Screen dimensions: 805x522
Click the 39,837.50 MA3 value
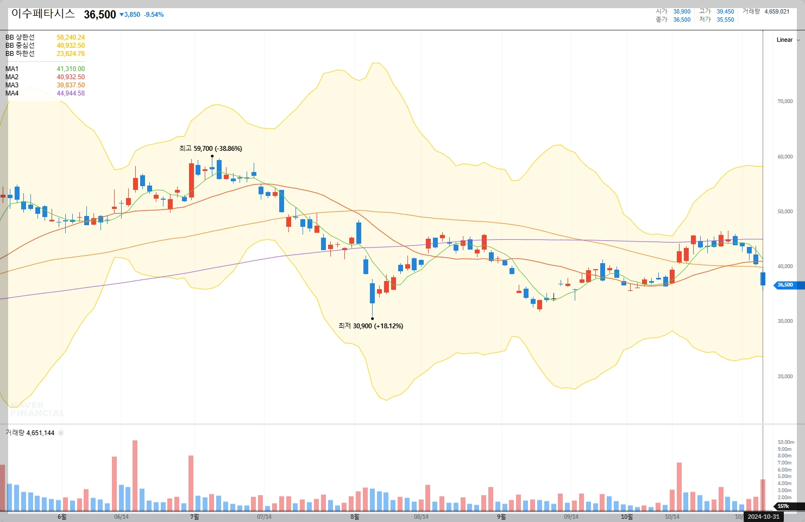click(71, 85)
